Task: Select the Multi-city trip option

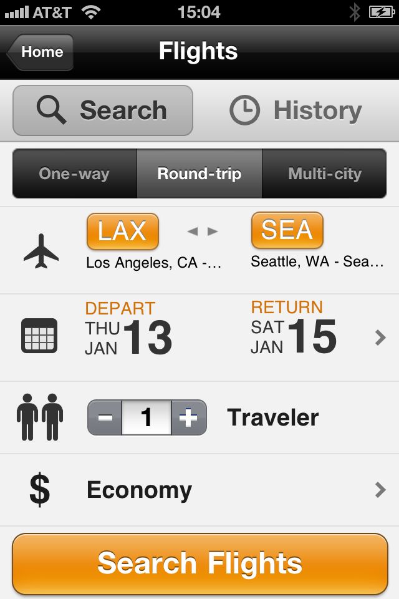Action: point(325,173)
